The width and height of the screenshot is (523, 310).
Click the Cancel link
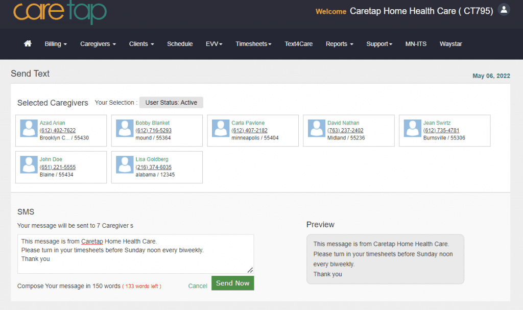pos(198,286)
